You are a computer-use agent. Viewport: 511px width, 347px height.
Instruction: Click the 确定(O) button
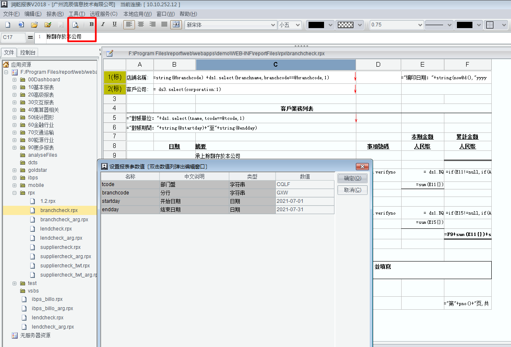click(352, 178)
